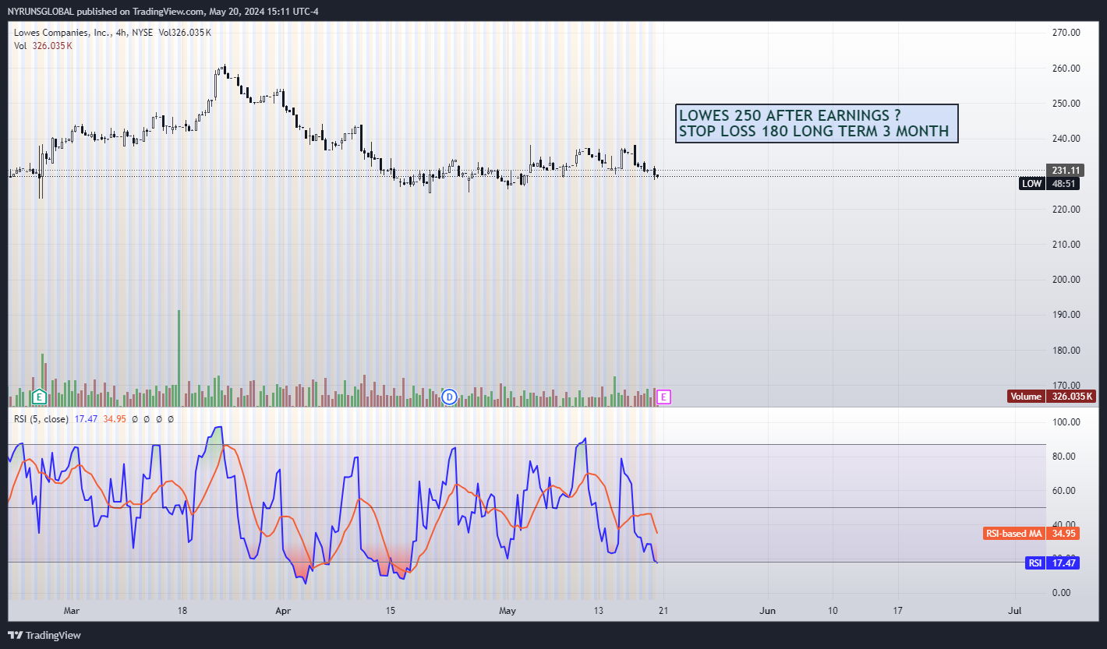Click the 231.11 current price label

click(x=1065, y=170)
